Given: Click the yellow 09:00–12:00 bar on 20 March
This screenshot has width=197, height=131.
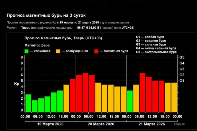Looking at the screenshot, I should pyautogui.click(x=98, y=97).
